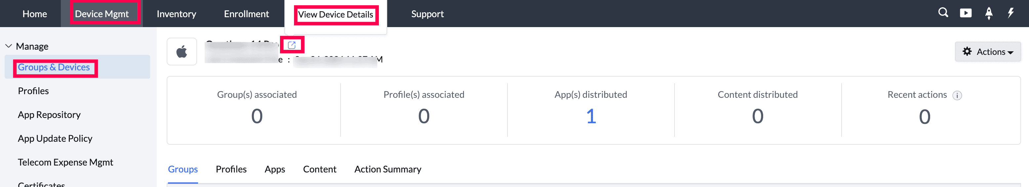This screenshot has height=187, width=1029.
Task: Go to the Inventory menu
Action: pos(176,14)
